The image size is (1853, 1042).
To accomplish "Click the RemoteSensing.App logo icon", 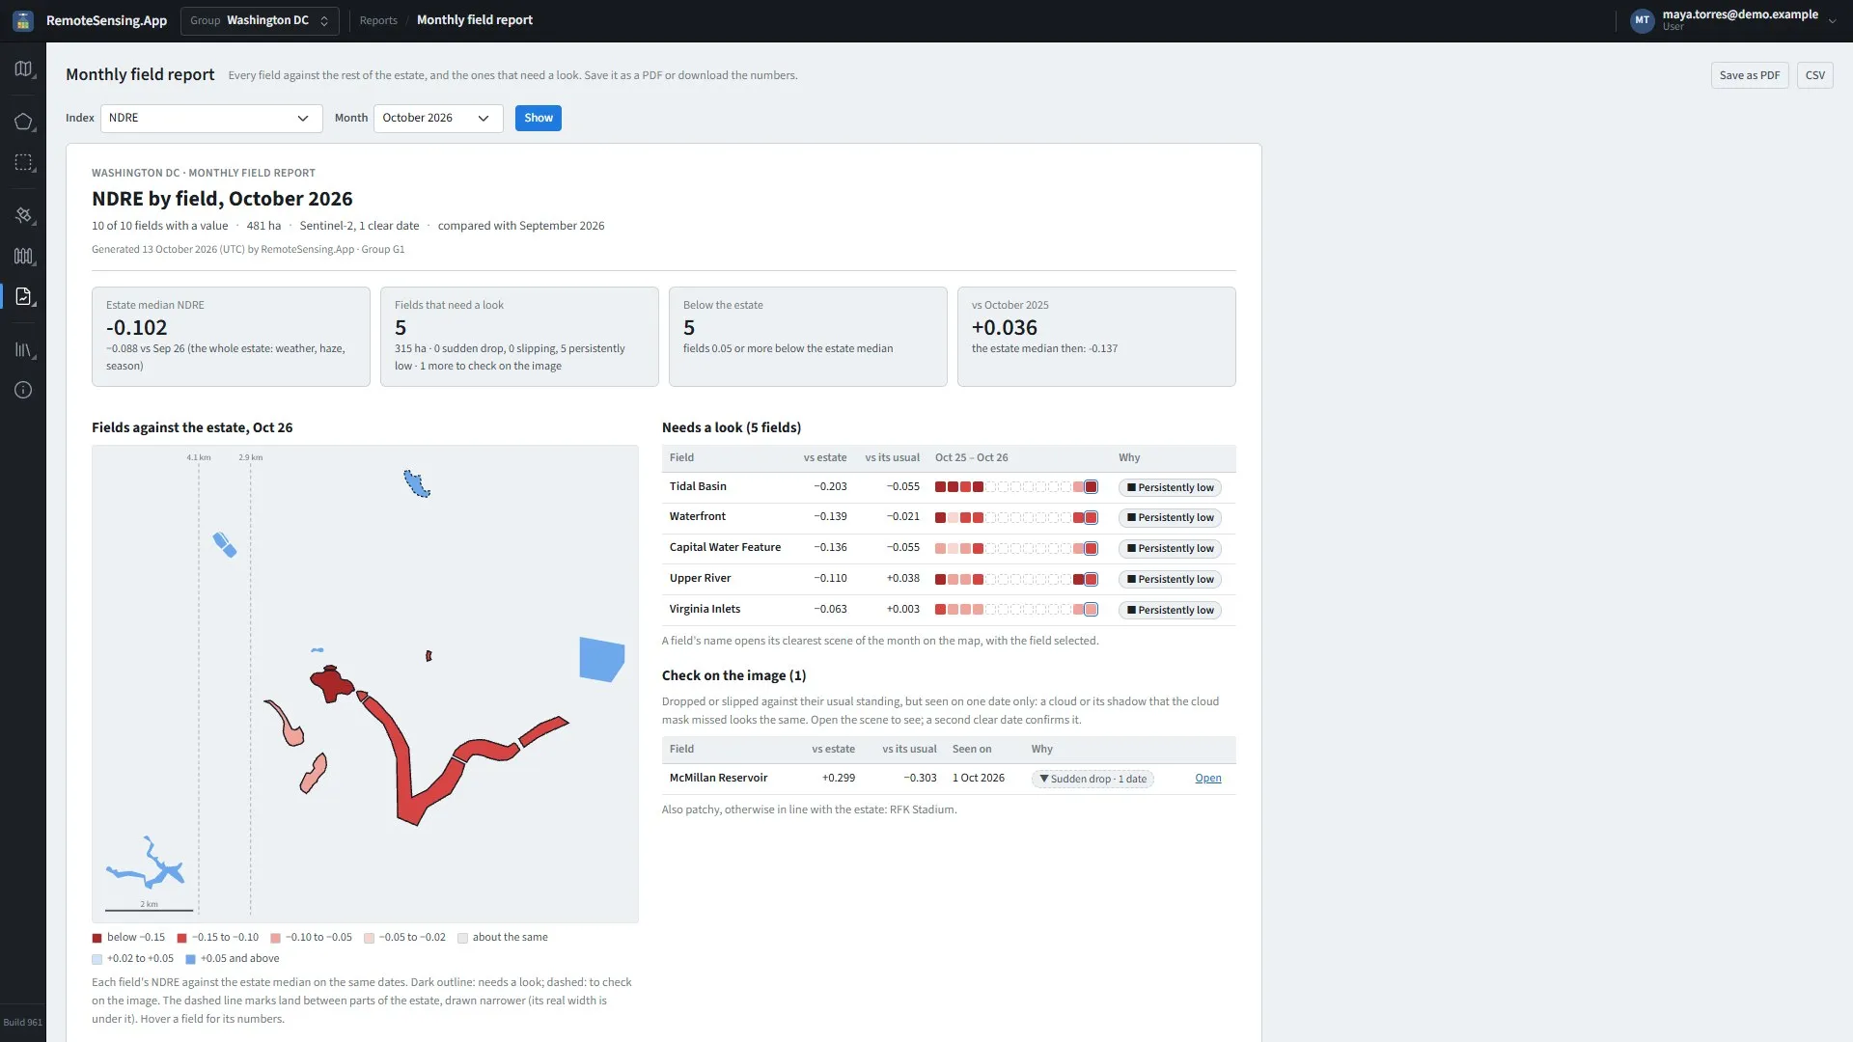I will point(23,20).
